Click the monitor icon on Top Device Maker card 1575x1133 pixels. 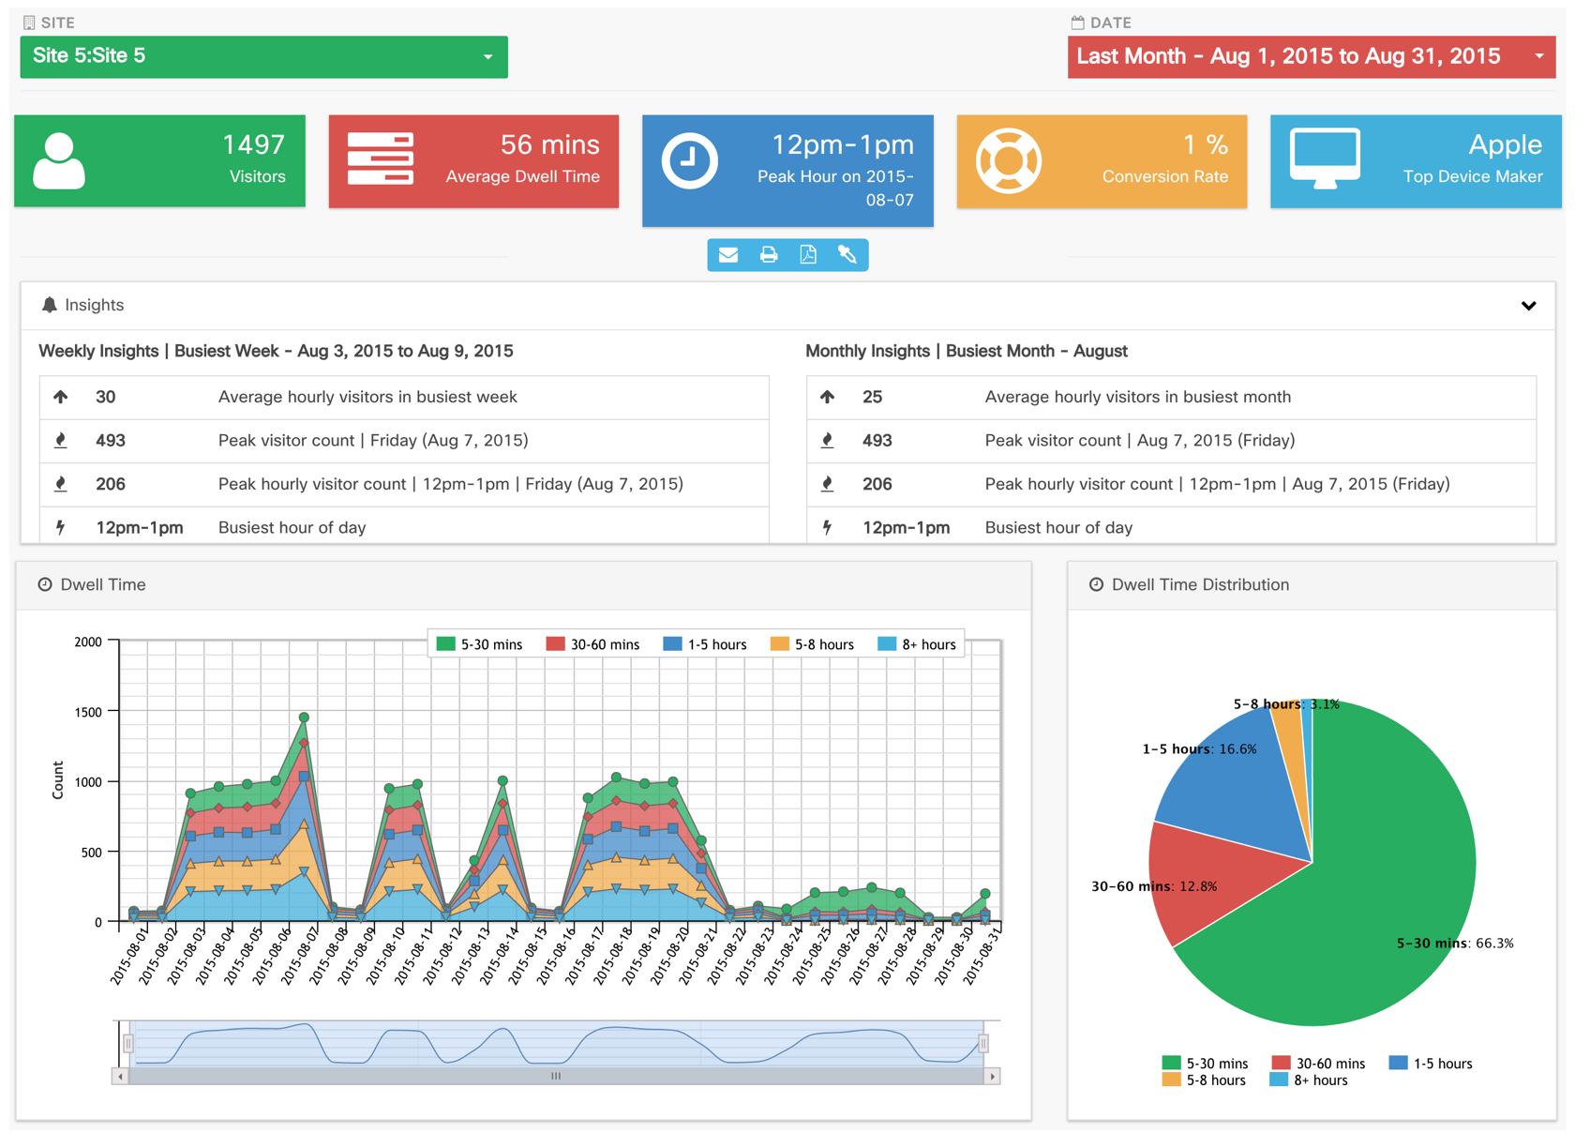click(1323, 158)
